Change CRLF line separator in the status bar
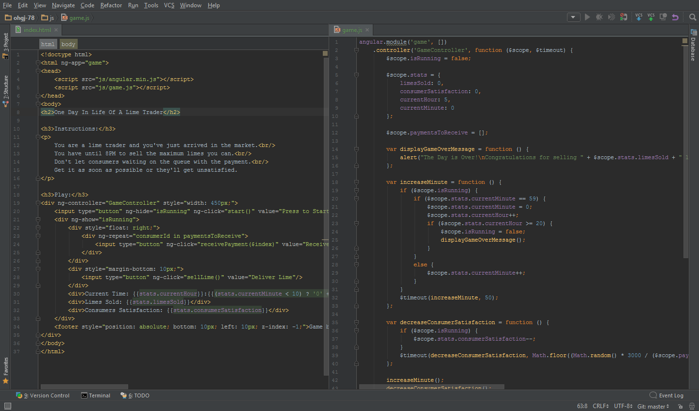Image resolution: width=699 pixels, height=411 pixels. click(601, 406)
